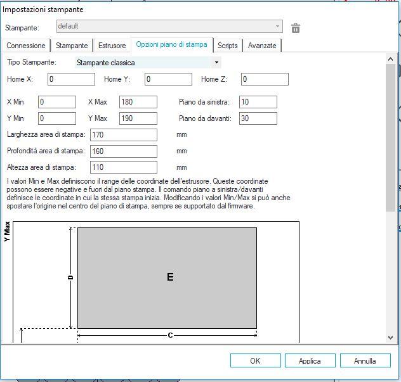
Task: Select the Estrusore tab
Action: pyautogui.click(x=112, y=46)
